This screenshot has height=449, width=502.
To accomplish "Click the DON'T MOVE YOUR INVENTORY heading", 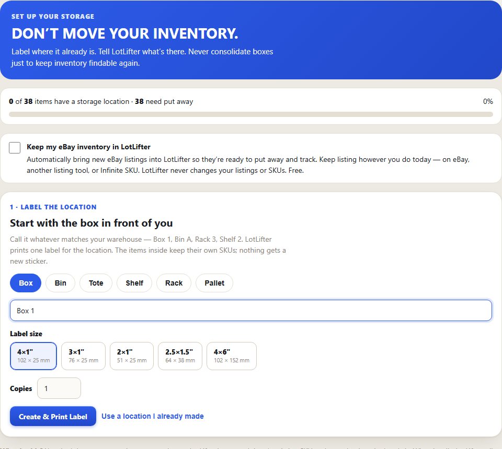I will coord(125,33).
